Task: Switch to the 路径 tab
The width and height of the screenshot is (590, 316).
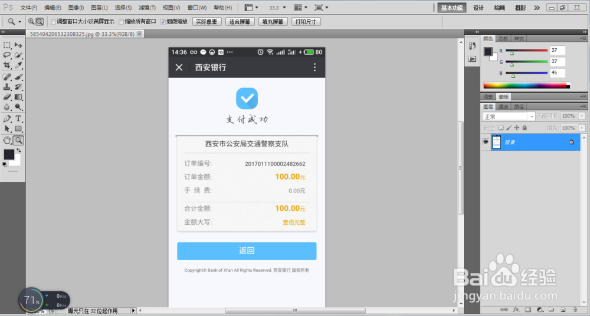Action: click(x=519, y=107)
